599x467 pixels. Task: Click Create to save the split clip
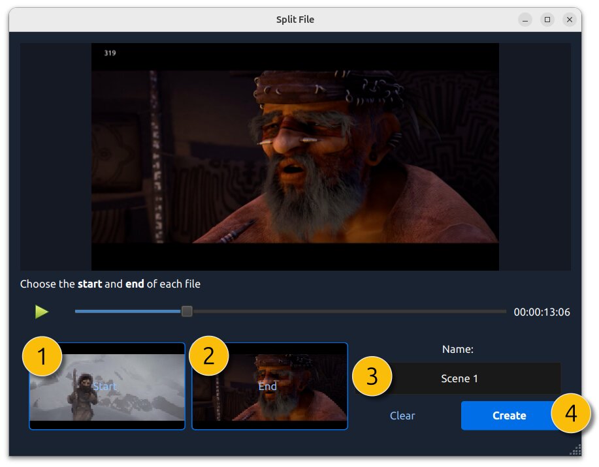click(510, 415)
